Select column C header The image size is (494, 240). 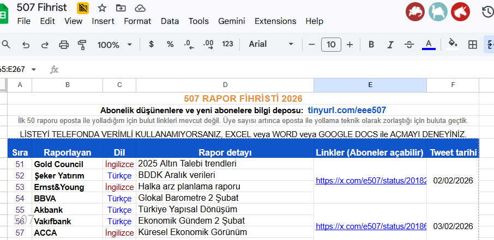tap(119, 85)
